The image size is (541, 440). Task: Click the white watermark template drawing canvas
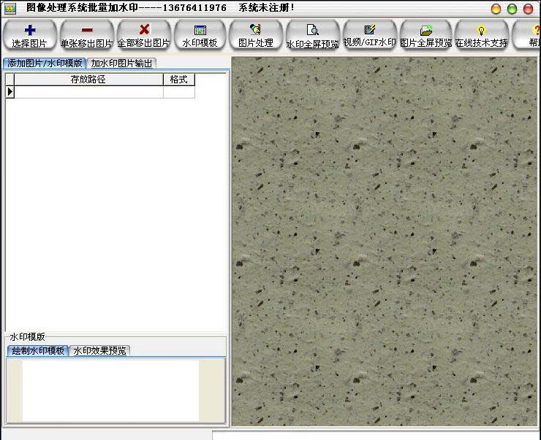click(x=110, y=390)
